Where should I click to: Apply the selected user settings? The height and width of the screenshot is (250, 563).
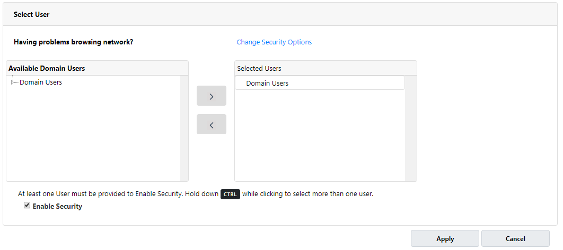pyautogui.click(x=445, y=238)
